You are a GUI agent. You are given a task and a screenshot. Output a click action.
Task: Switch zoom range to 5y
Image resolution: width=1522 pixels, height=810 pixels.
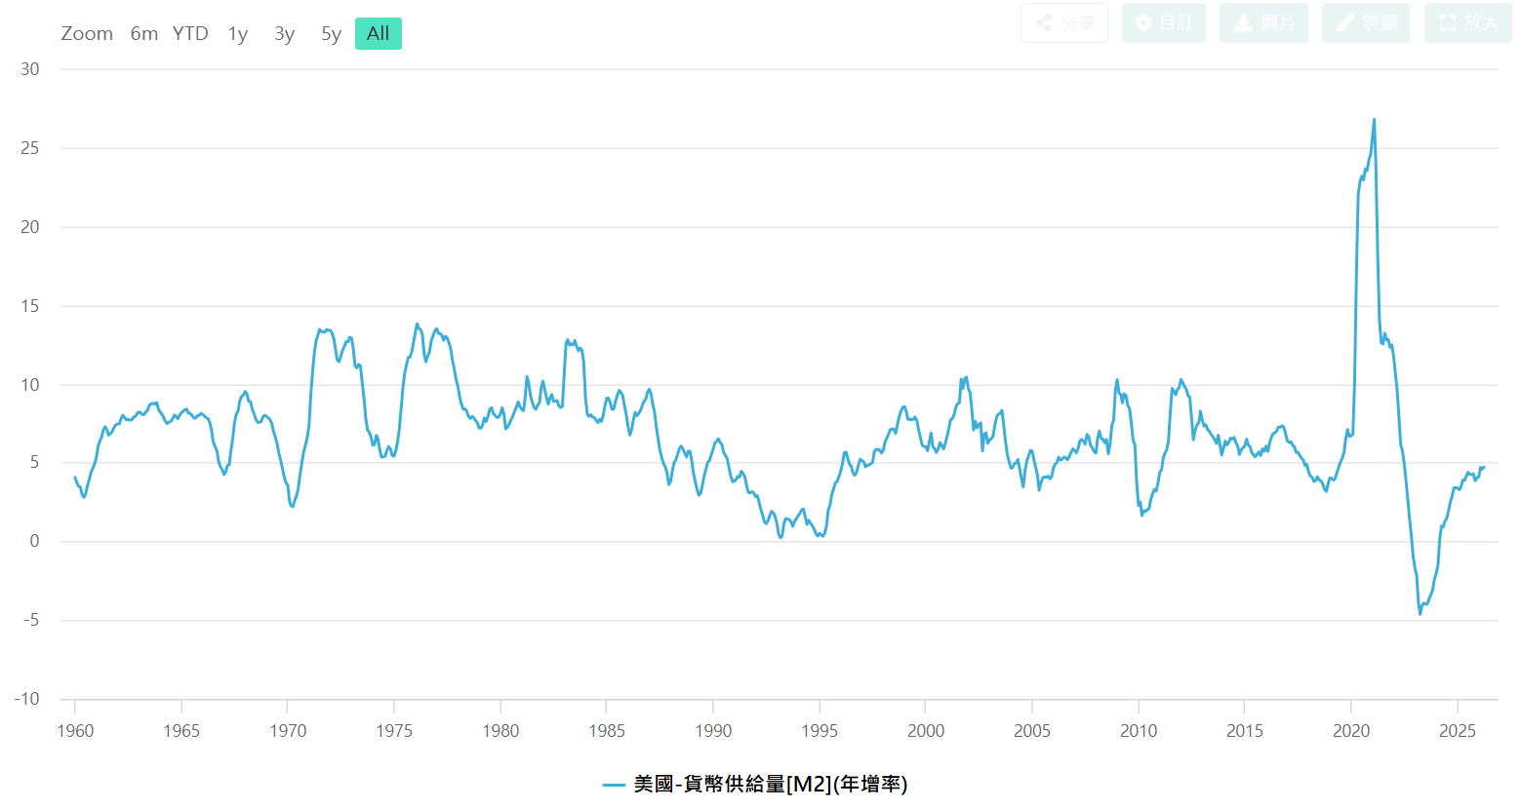[332, 34]
